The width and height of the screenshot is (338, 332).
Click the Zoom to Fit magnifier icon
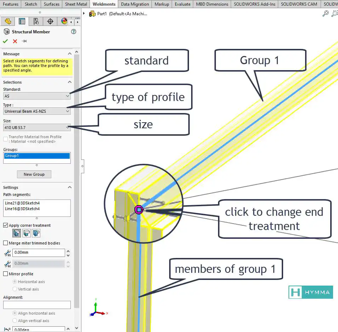(326, 13)
